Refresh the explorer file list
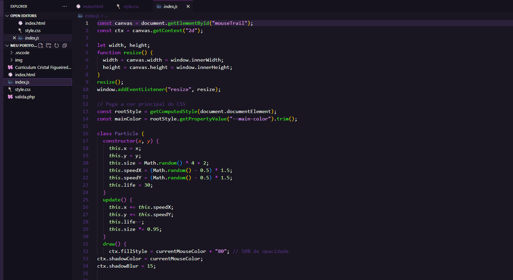Screen dimensions: 513x280 57,45
